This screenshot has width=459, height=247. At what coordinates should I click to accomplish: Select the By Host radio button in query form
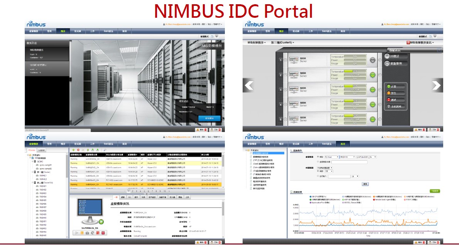pos(317,157)
